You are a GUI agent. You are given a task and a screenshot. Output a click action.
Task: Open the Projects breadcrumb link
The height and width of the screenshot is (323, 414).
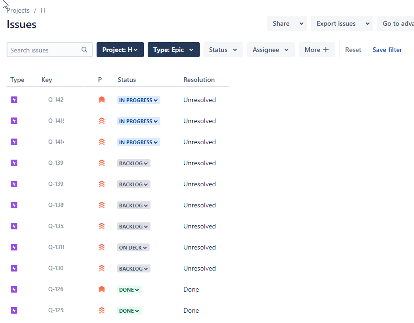[x=18, y=10]
